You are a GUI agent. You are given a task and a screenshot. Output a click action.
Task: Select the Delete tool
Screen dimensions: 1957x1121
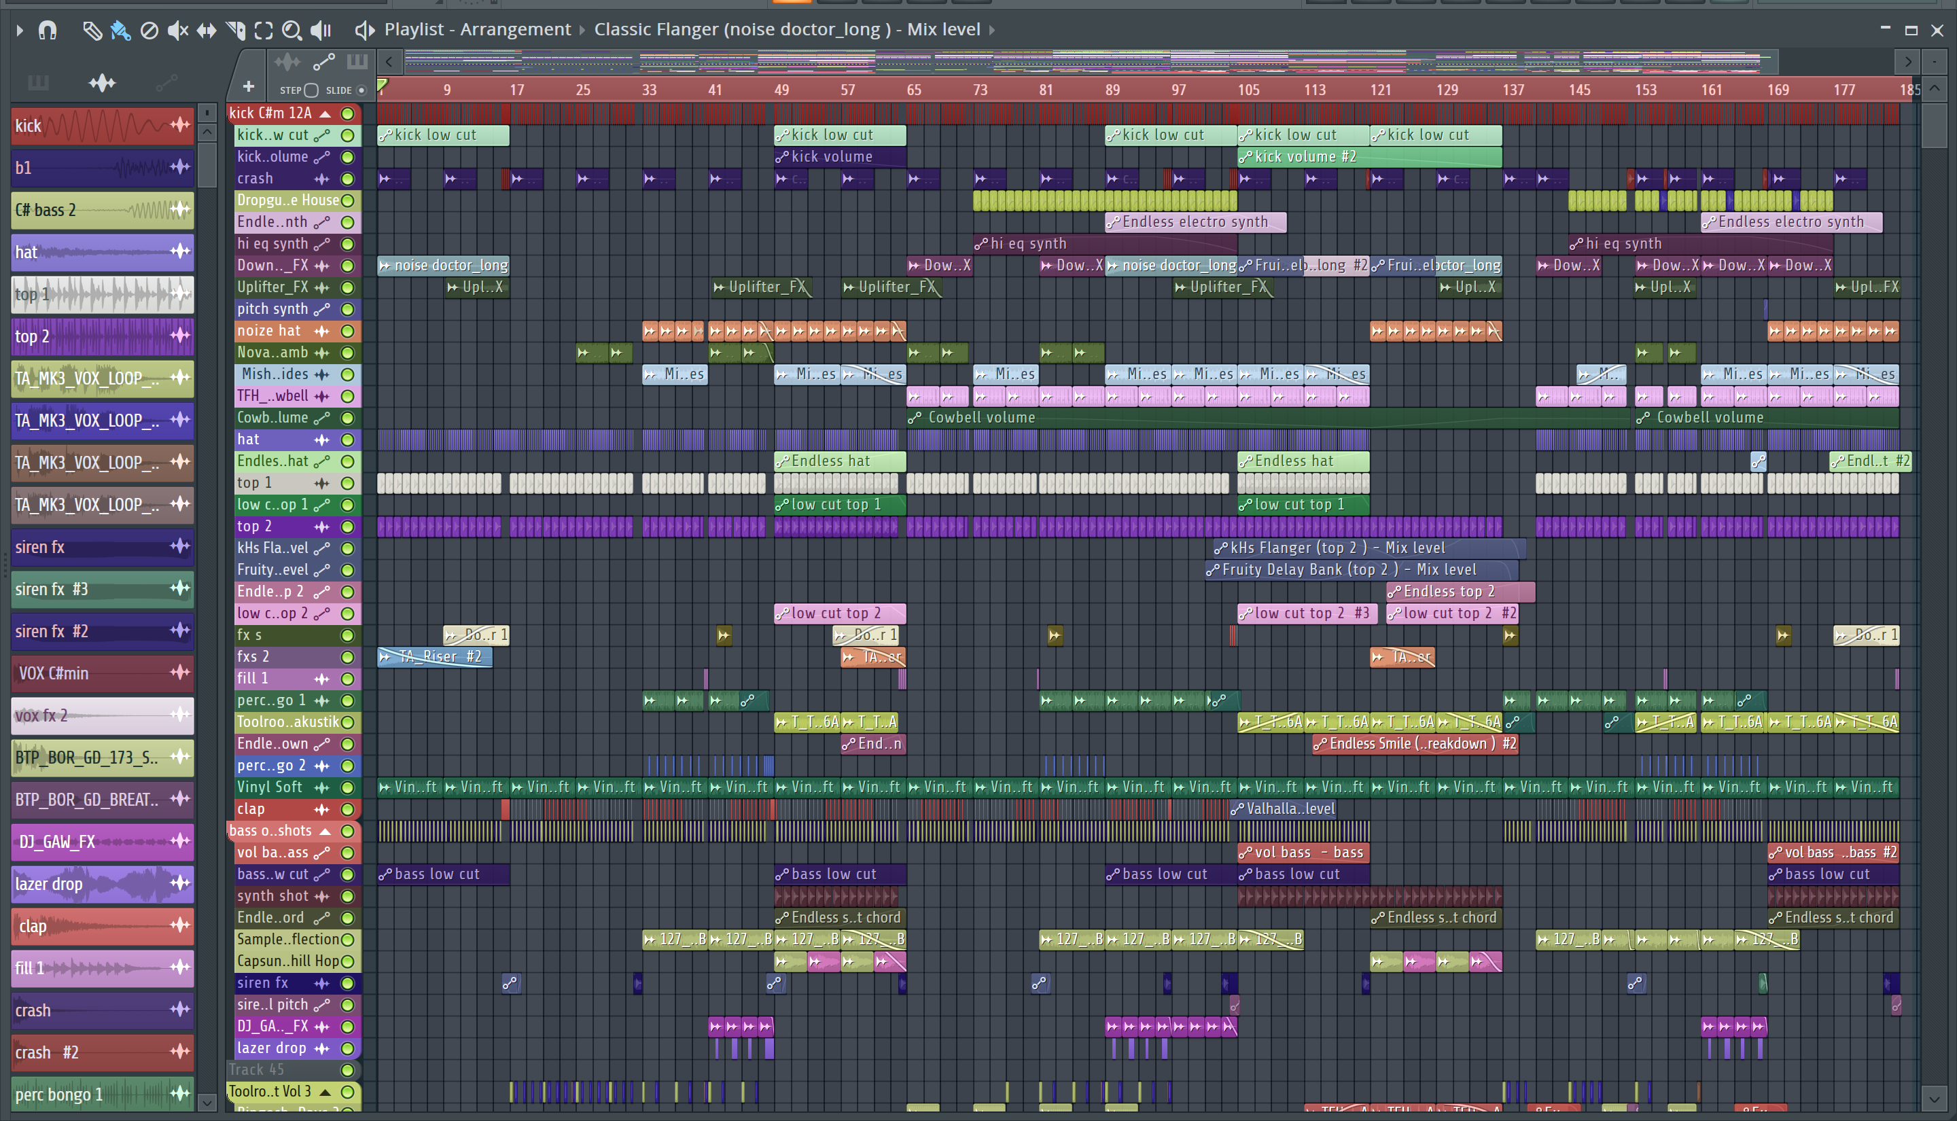pos(149,30)
